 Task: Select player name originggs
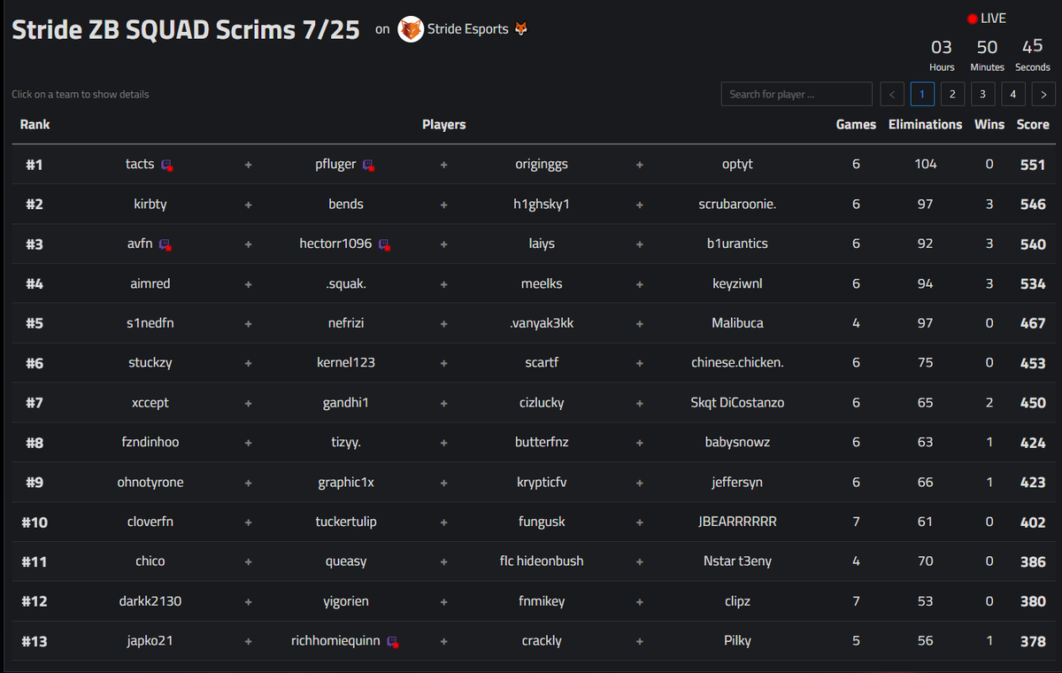pyautogui.click(x=542, y=165)
